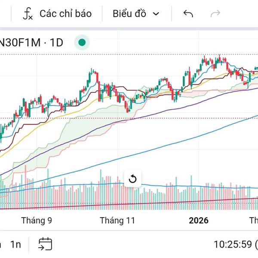Click the fx indicators icon
258x258 pixels.
point(28,14)
